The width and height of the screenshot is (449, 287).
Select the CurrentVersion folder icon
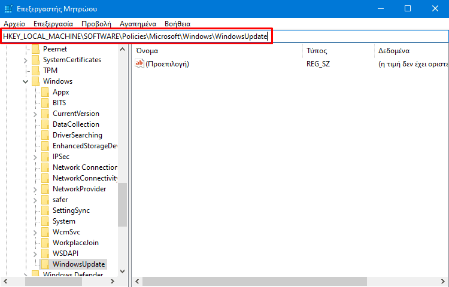pos(45,114)
